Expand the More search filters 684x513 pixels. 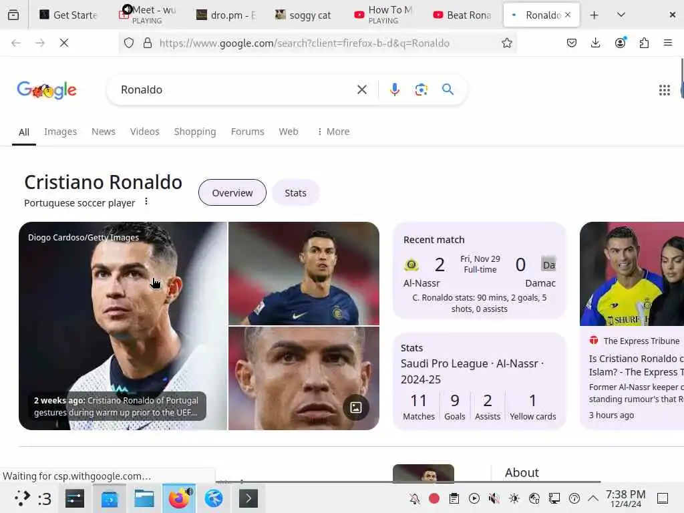pyautogui.click(x=333, y=132)
